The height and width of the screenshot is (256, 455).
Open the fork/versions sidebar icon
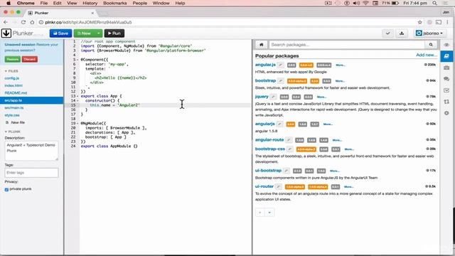(x=446, y=102)
